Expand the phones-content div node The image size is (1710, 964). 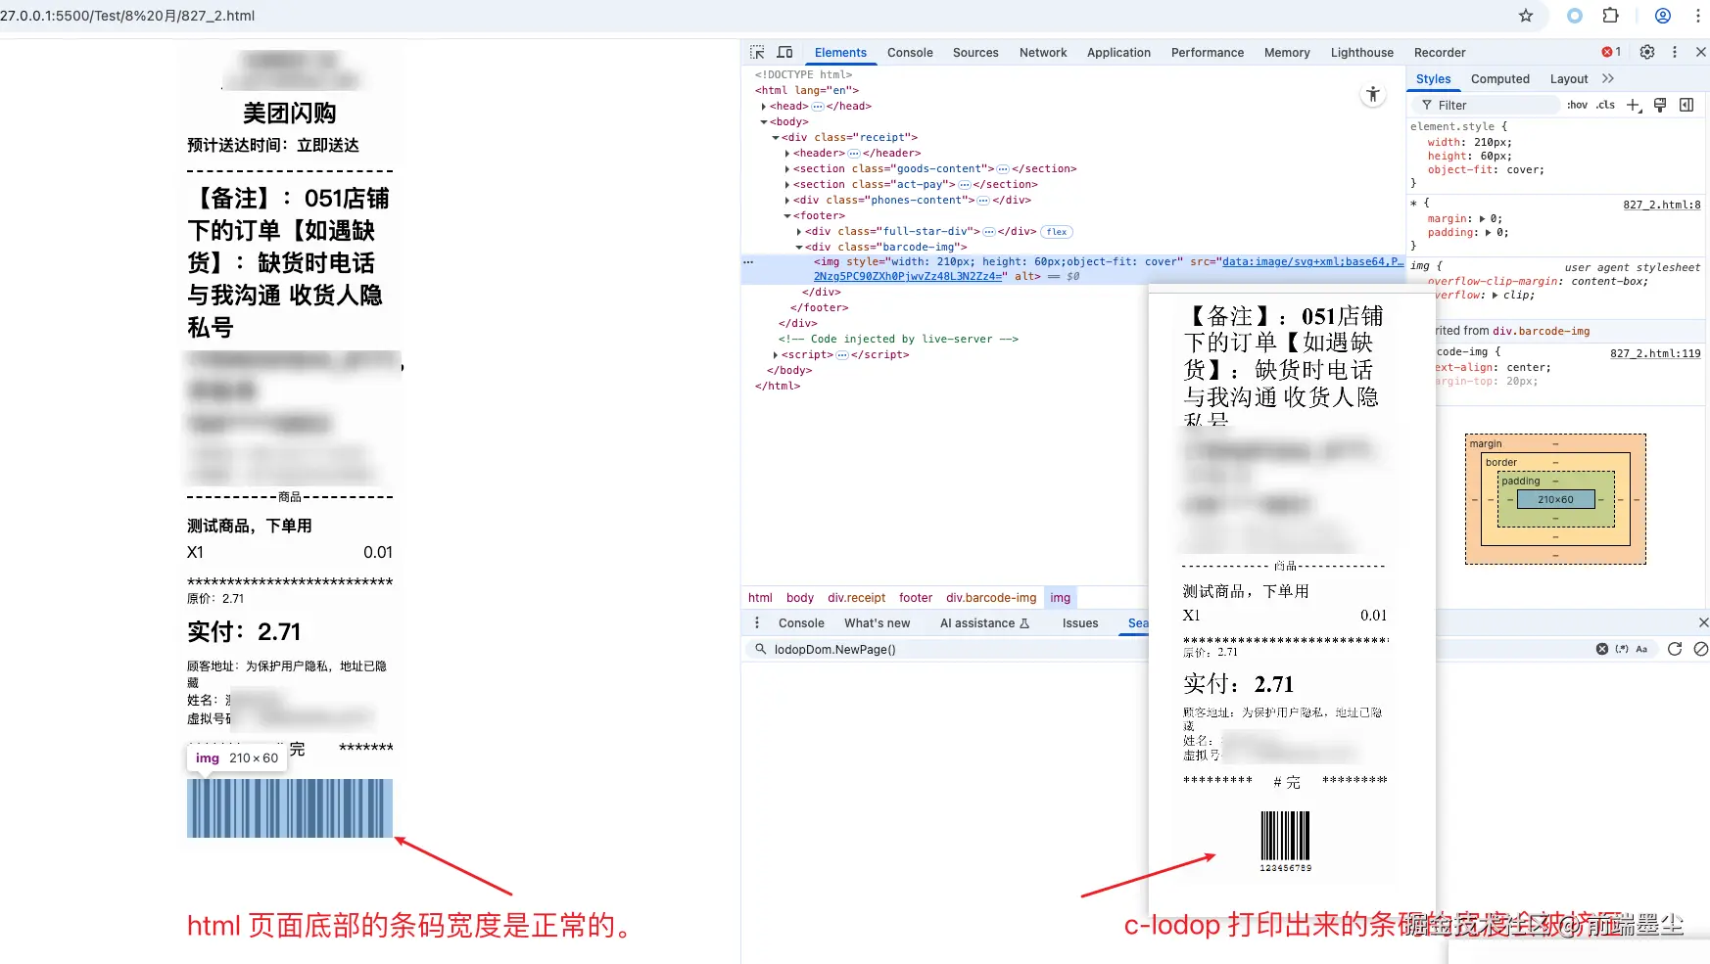tap(787, 201)
